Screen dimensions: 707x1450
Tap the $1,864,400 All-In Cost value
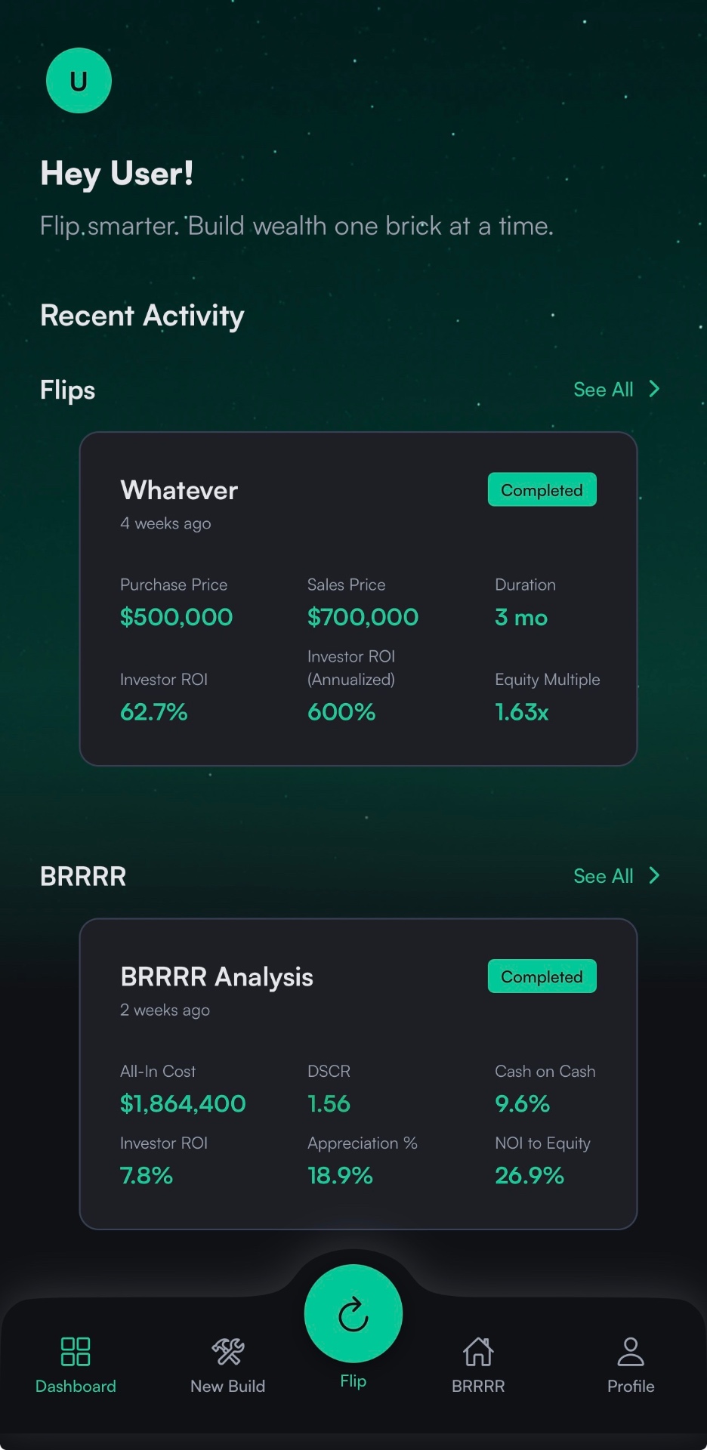point(183,1103)
